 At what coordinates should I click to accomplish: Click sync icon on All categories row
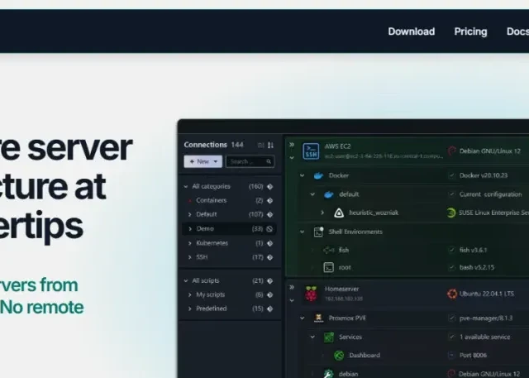(270, 186)
